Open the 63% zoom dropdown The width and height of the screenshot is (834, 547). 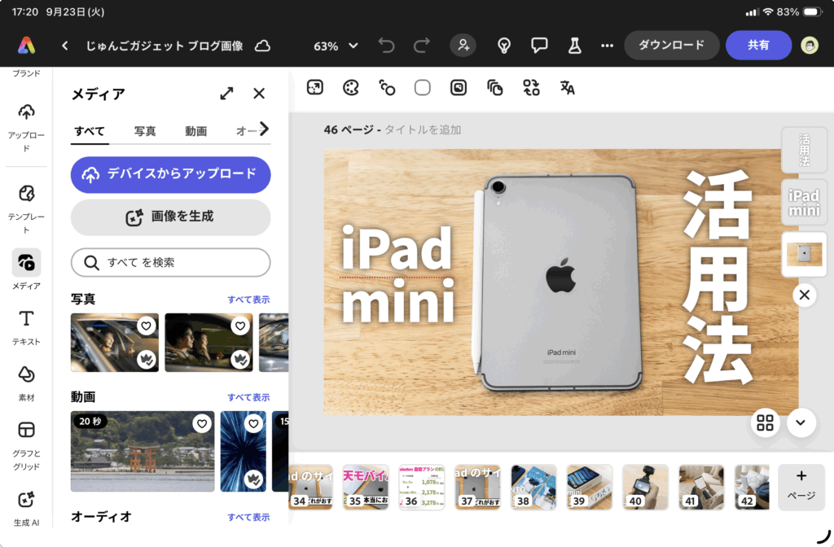[x=336, y=46]
